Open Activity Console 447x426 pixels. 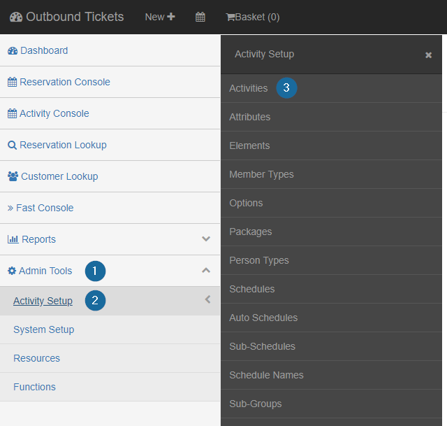[54, 113]
